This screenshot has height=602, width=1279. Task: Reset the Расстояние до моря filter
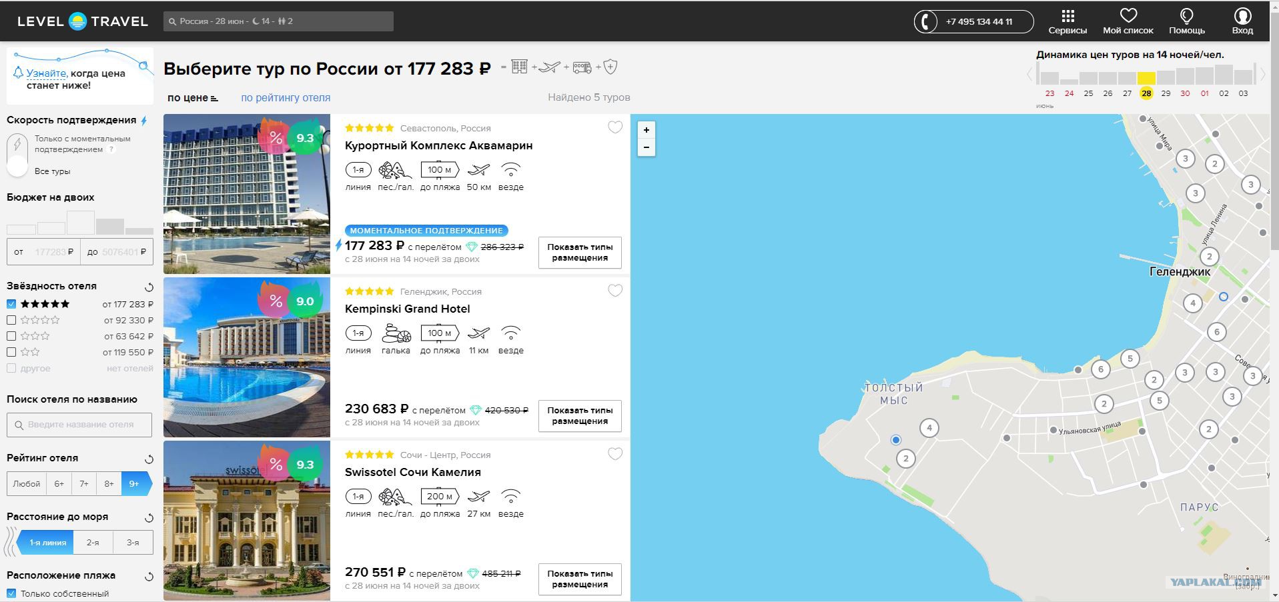pyautogui.click(x=149, y=518)
